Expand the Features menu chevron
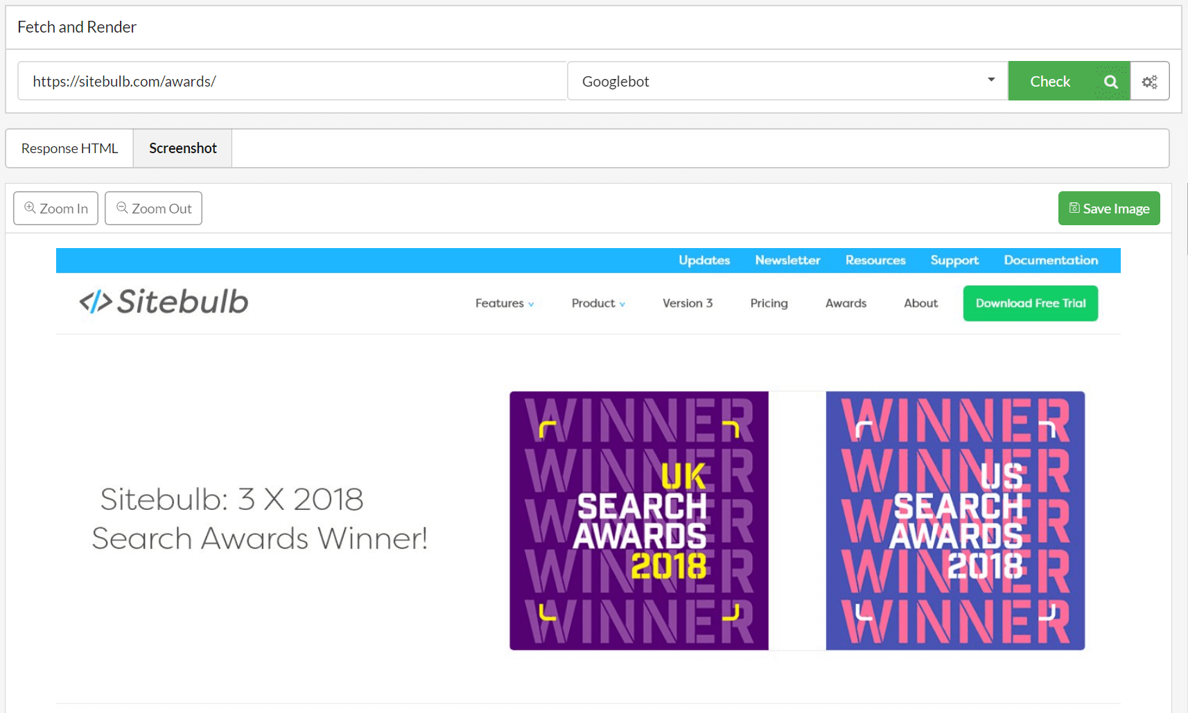Screen dimensions: 1188x713 tap(532, 304)
